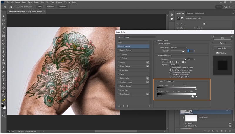Uncheck the R channel checkbox
This screenshot has height=134, width=235.
click(170, 62)
